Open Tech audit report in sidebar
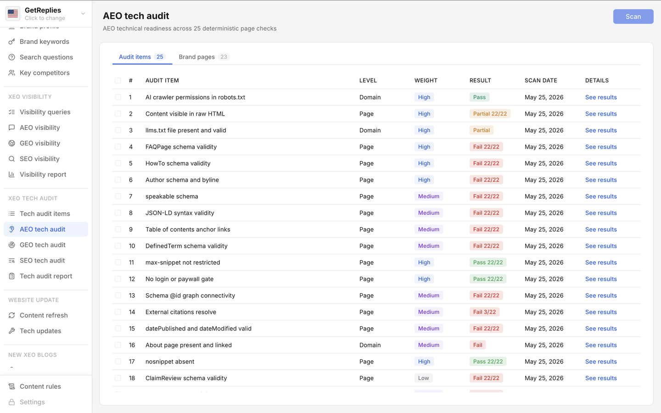 (46, 276)
